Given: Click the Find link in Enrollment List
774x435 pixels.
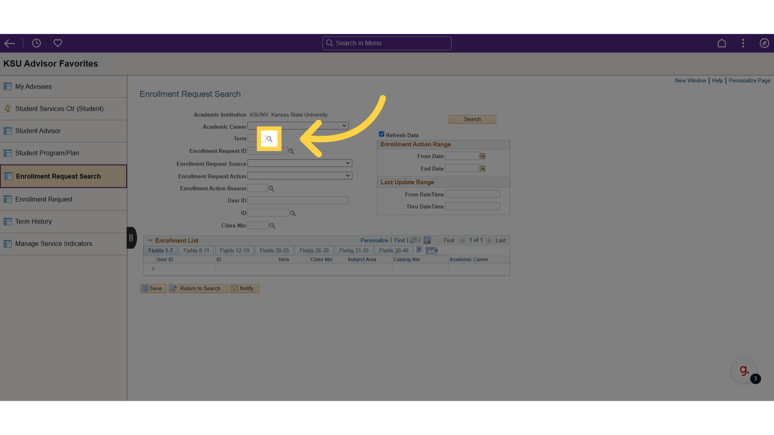Looking at the screenshot, I should [x=399, y=240].
